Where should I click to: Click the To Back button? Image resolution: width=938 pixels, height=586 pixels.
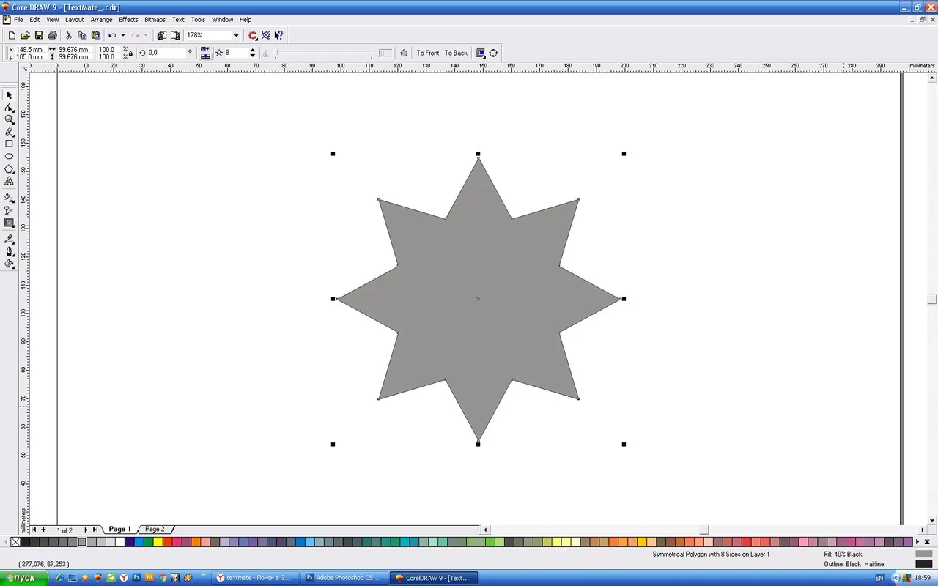pyautogui.click(x=456, y=53)
